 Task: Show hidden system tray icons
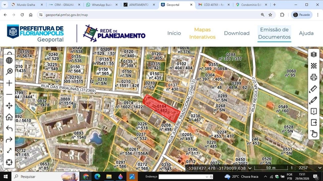tap(265, 177)
